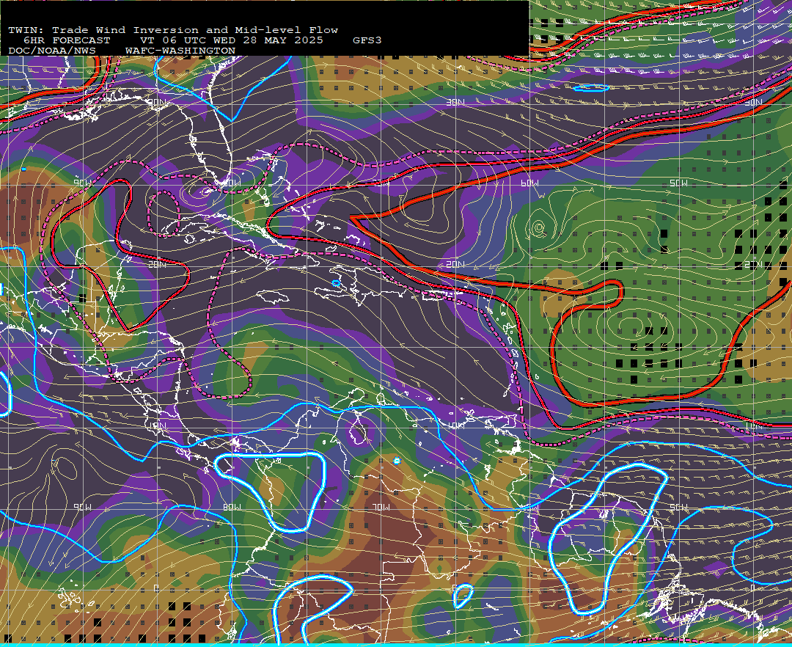Click the streamline vortex center west of Florida Keys

click(205, 191)
